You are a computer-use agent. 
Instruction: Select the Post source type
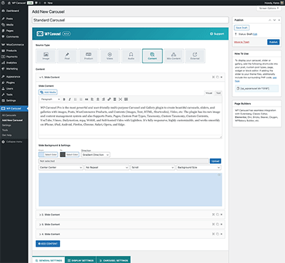pos(67,56)
